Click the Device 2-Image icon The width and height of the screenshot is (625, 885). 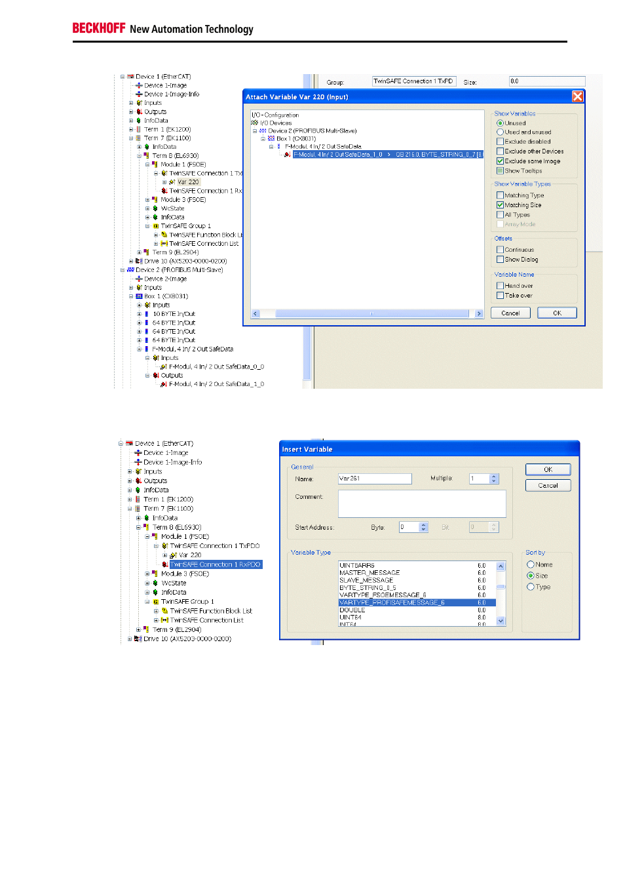point(139,279)
